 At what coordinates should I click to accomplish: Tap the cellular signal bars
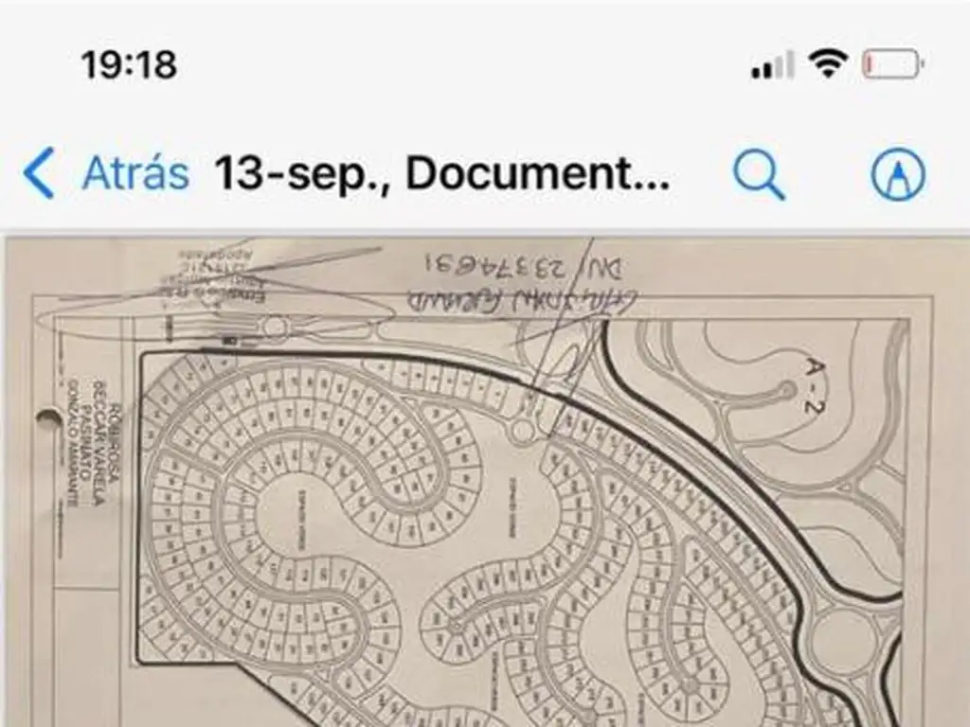(772, 64)
